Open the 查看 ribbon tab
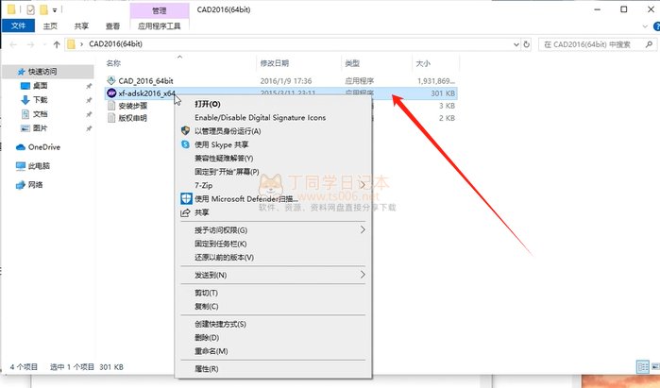The width and height of the screenshot is (660, 388). 112,26
